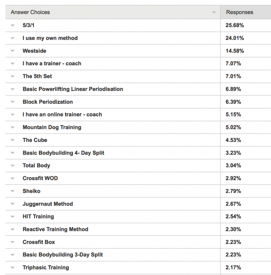Select the I have a trainer - coach row

click(x=138, y=64)
